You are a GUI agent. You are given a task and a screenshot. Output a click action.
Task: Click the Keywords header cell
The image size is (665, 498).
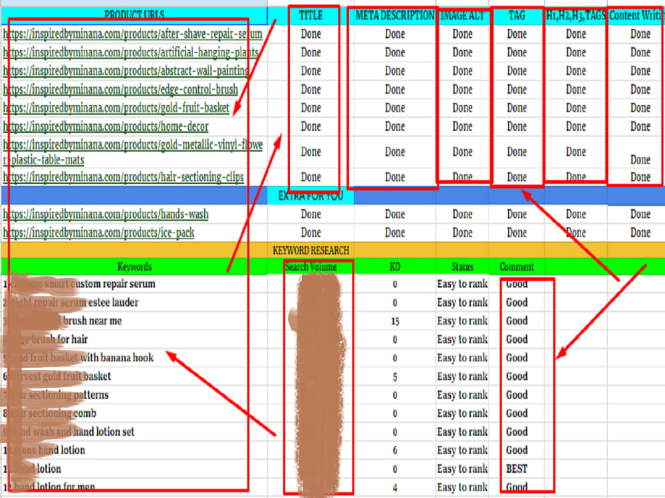coord(134,267)
